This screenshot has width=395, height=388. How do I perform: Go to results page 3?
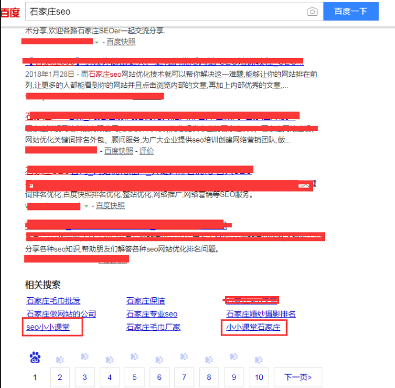point(85,377)
